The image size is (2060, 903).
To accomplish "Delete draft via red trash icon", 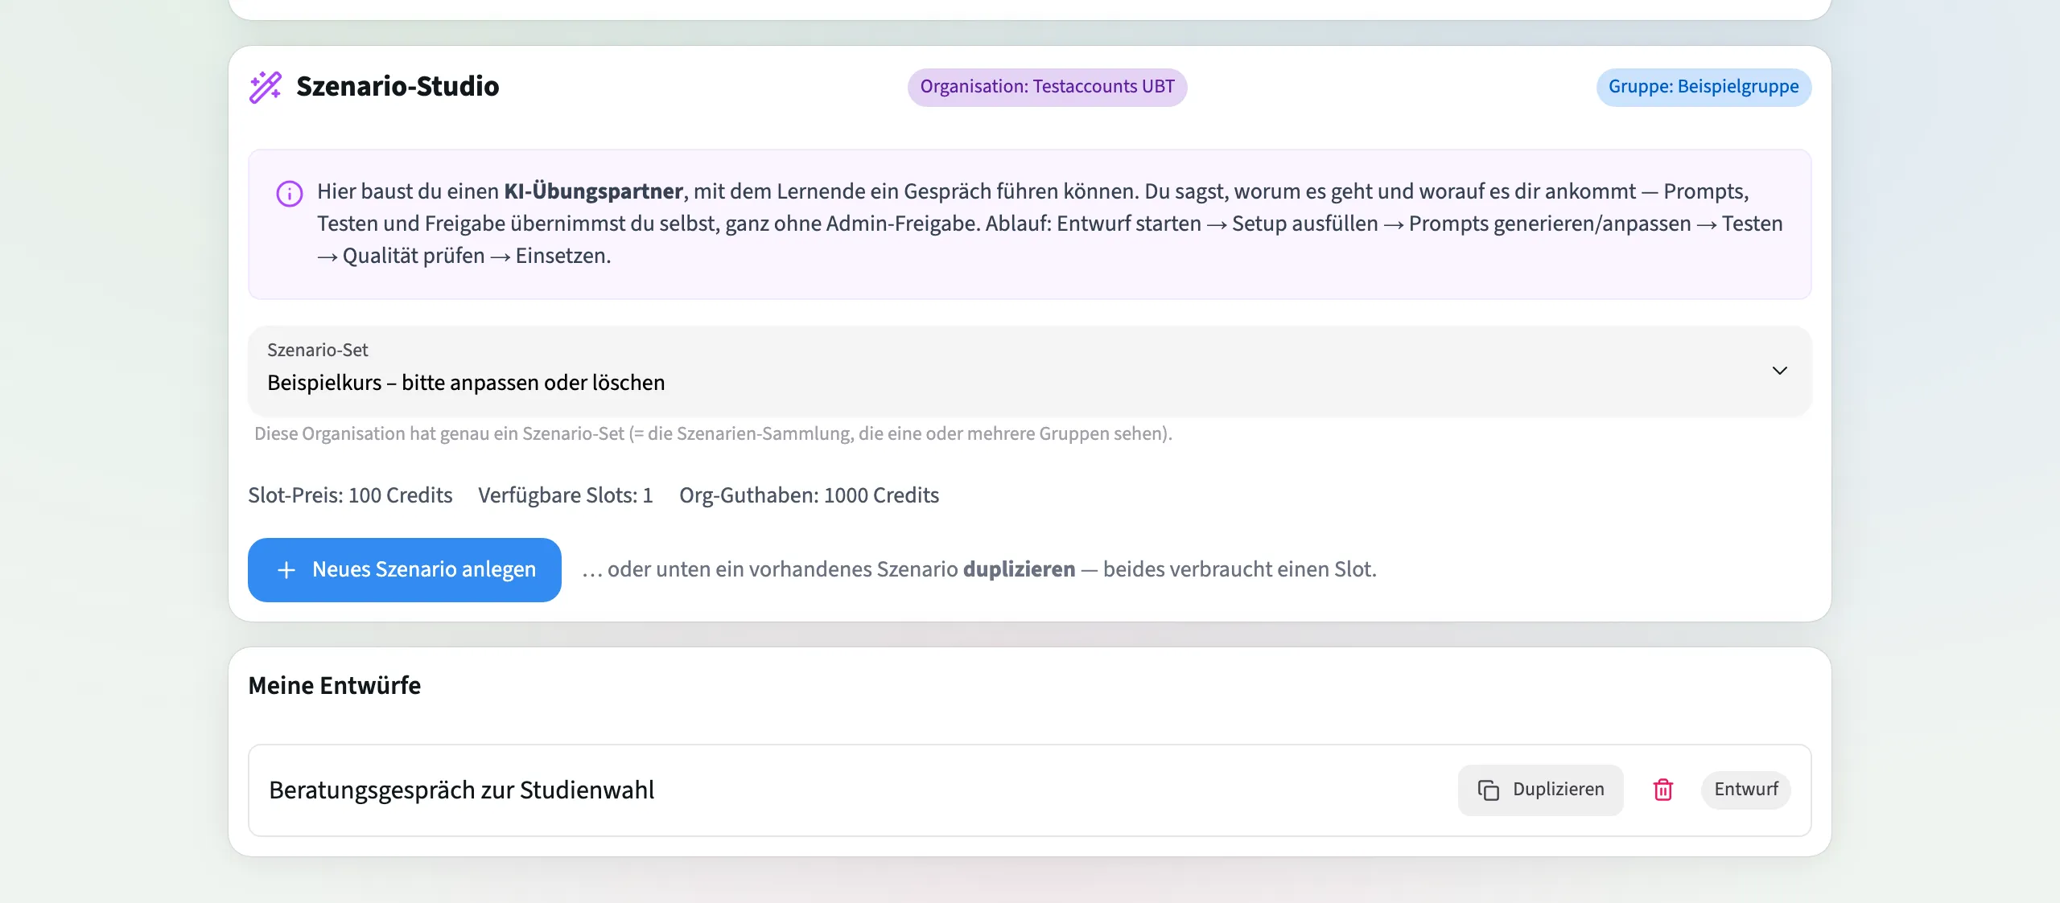I will coord(1663,790).
